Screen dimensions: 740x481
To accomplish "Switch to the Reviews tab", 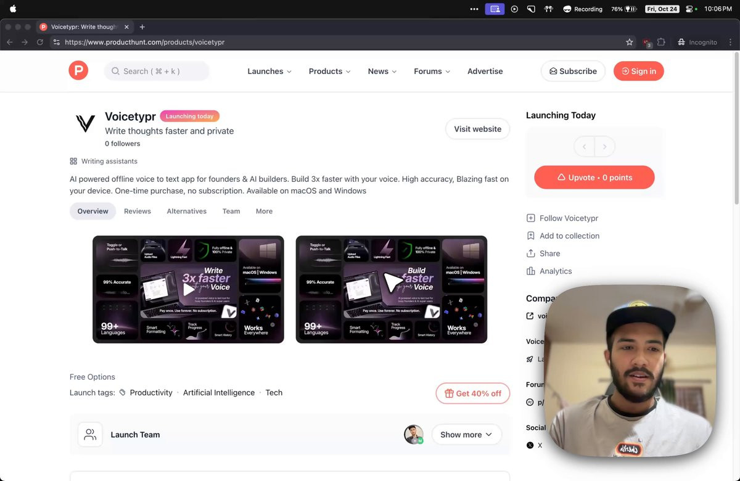I will [x=138, y=211].
